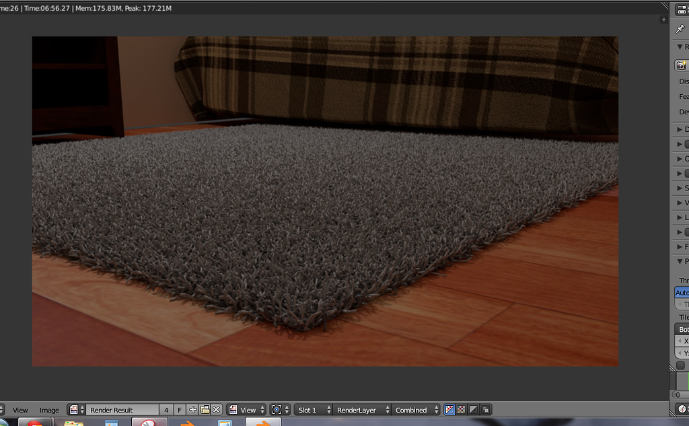This screenshot has height=426, width=689.
Task: Open the Image menu in the header
Action: click(49, 410)
